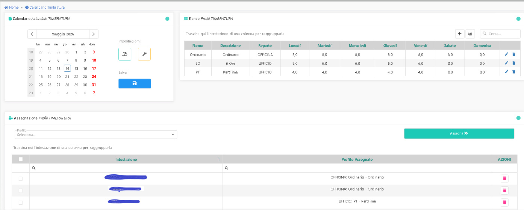Open the Home breadcrumb link
Image resolution: width=524 pixels, height=210 pixels.
coord(11,7)
